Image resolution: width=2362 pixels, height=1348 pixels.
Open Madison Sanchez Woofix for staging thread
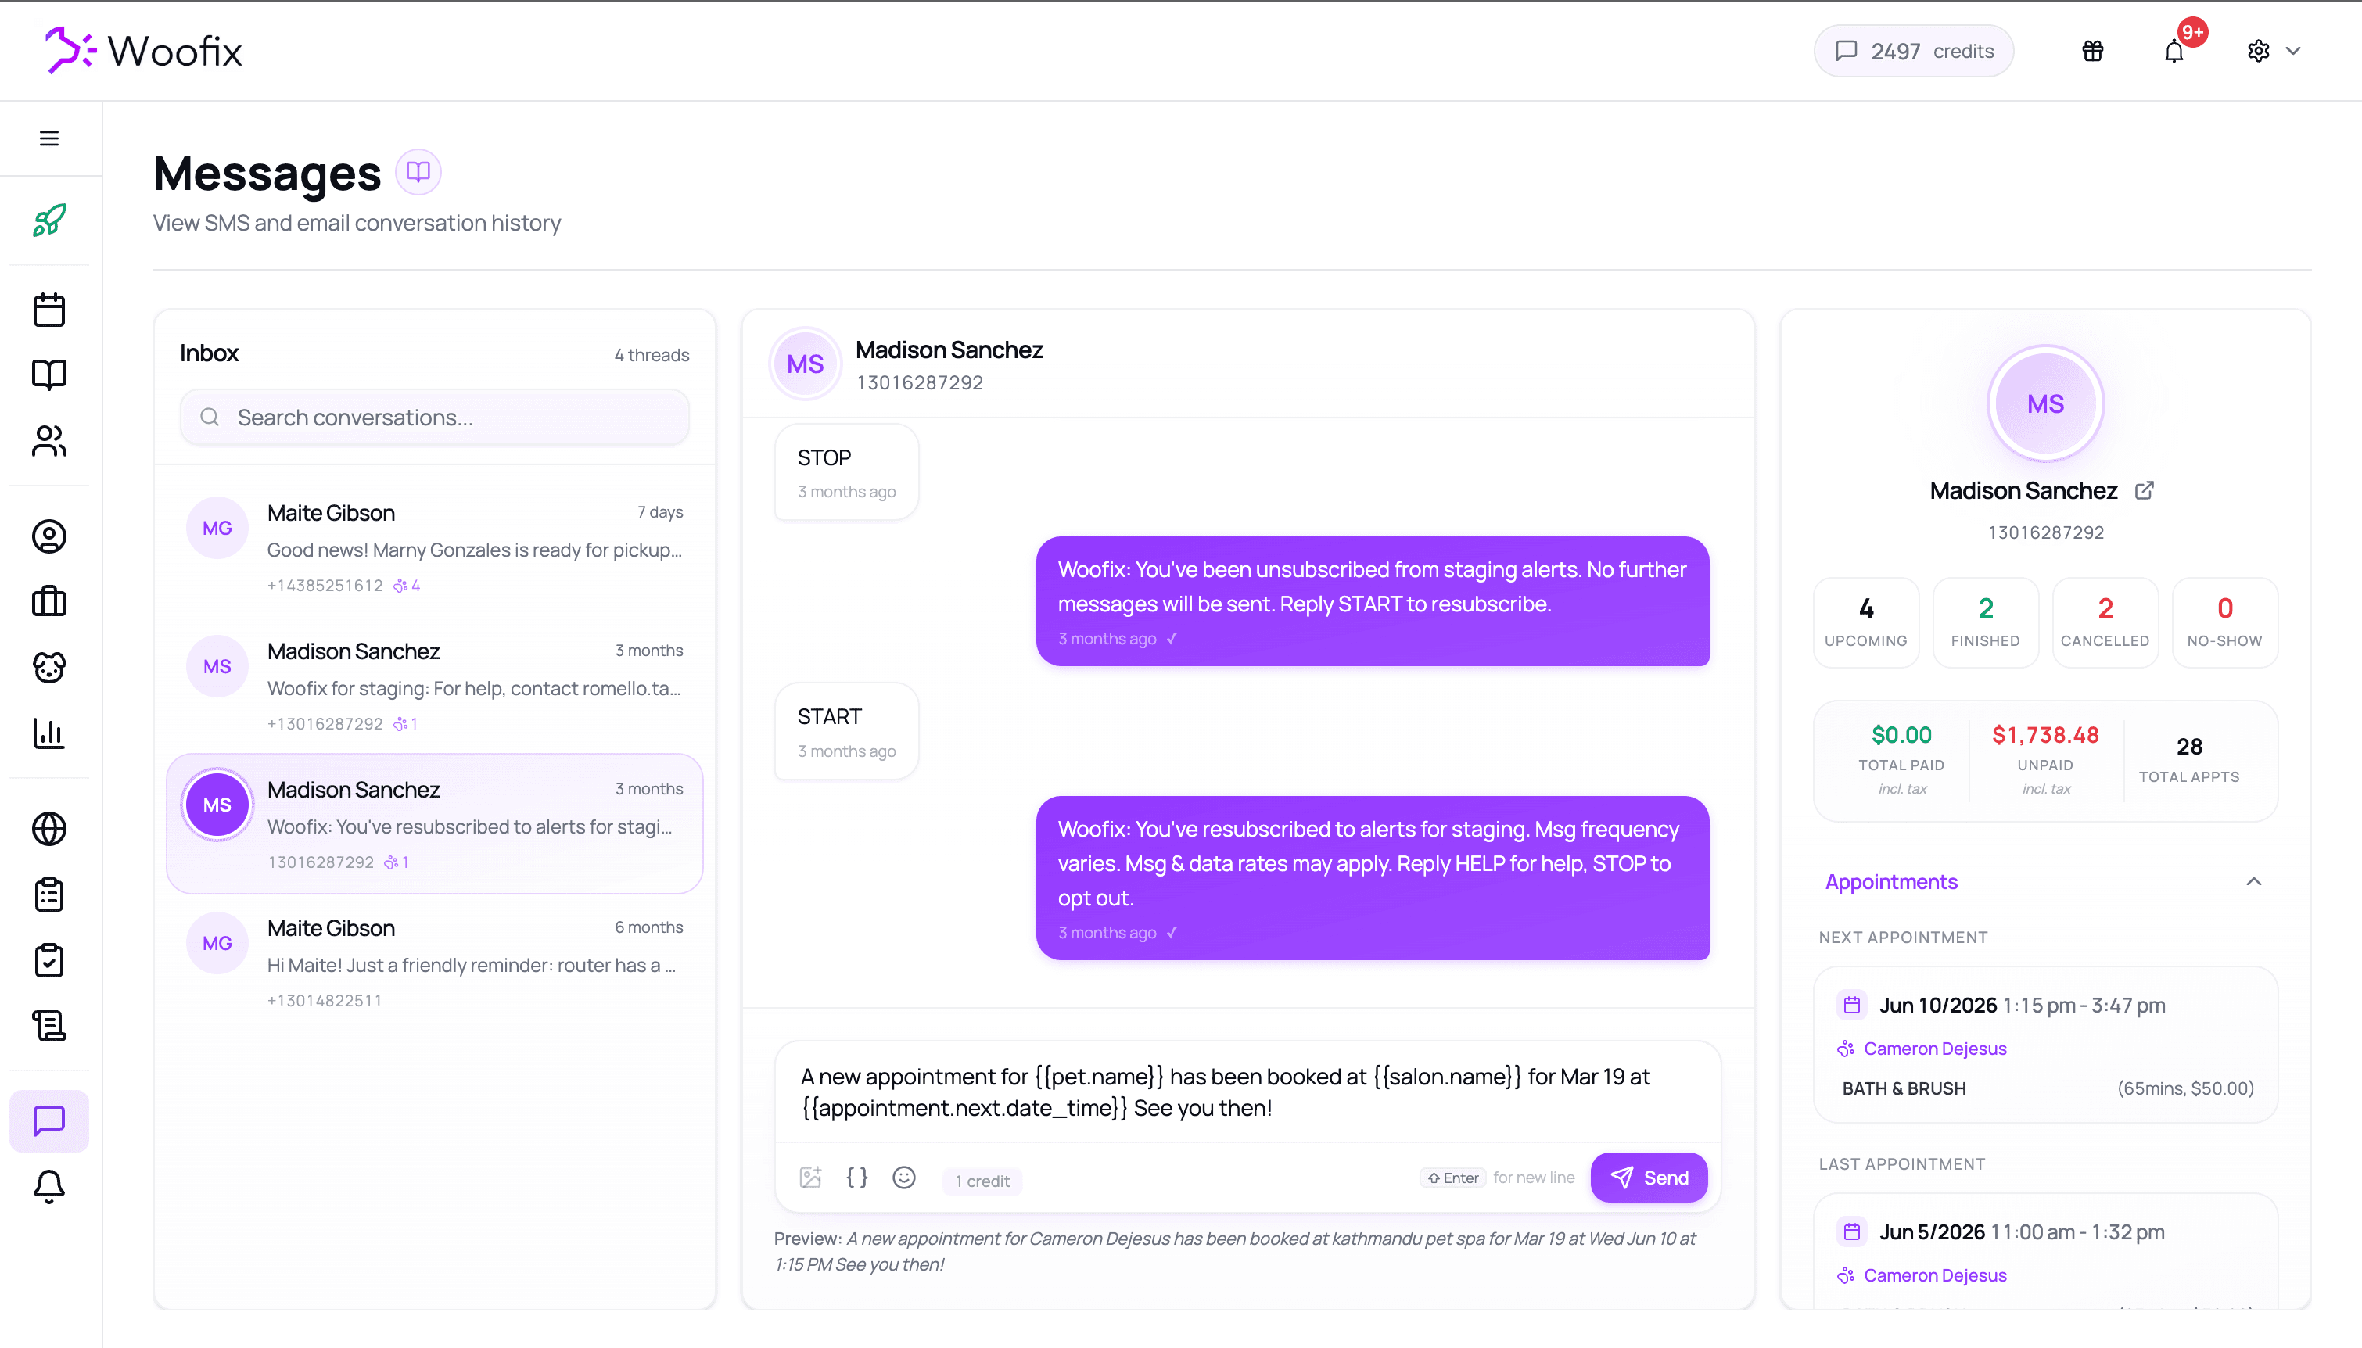(434, 686)
